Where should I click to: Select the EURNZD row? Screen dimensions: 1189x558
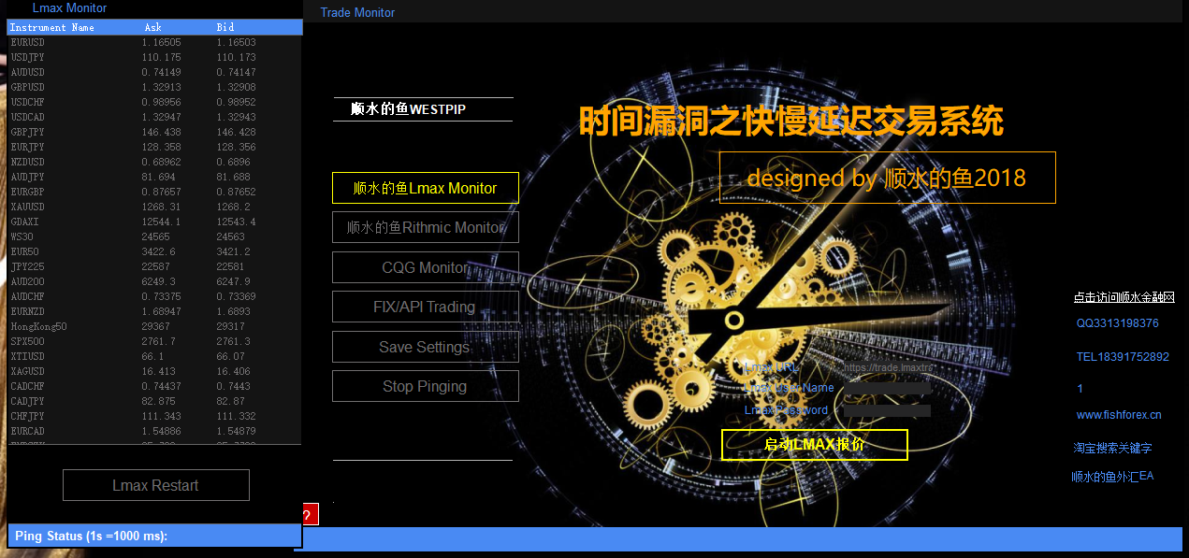pyautogui.click(x=154, y=311)
